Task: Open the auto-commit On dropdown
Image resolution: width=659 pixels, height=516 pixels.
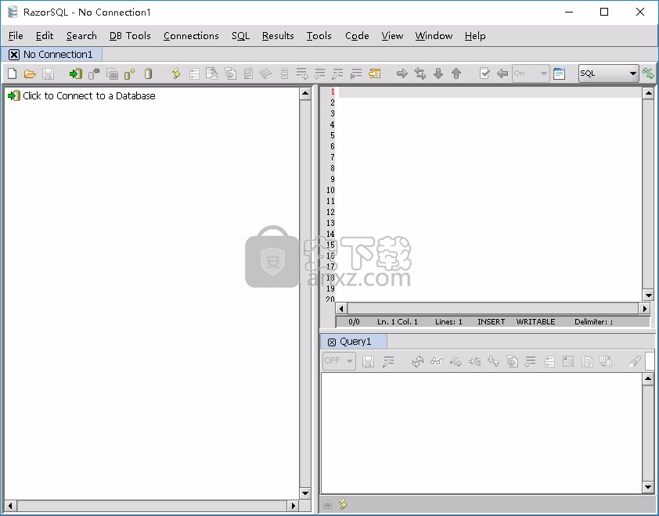Action: click(x=531, y=73)
